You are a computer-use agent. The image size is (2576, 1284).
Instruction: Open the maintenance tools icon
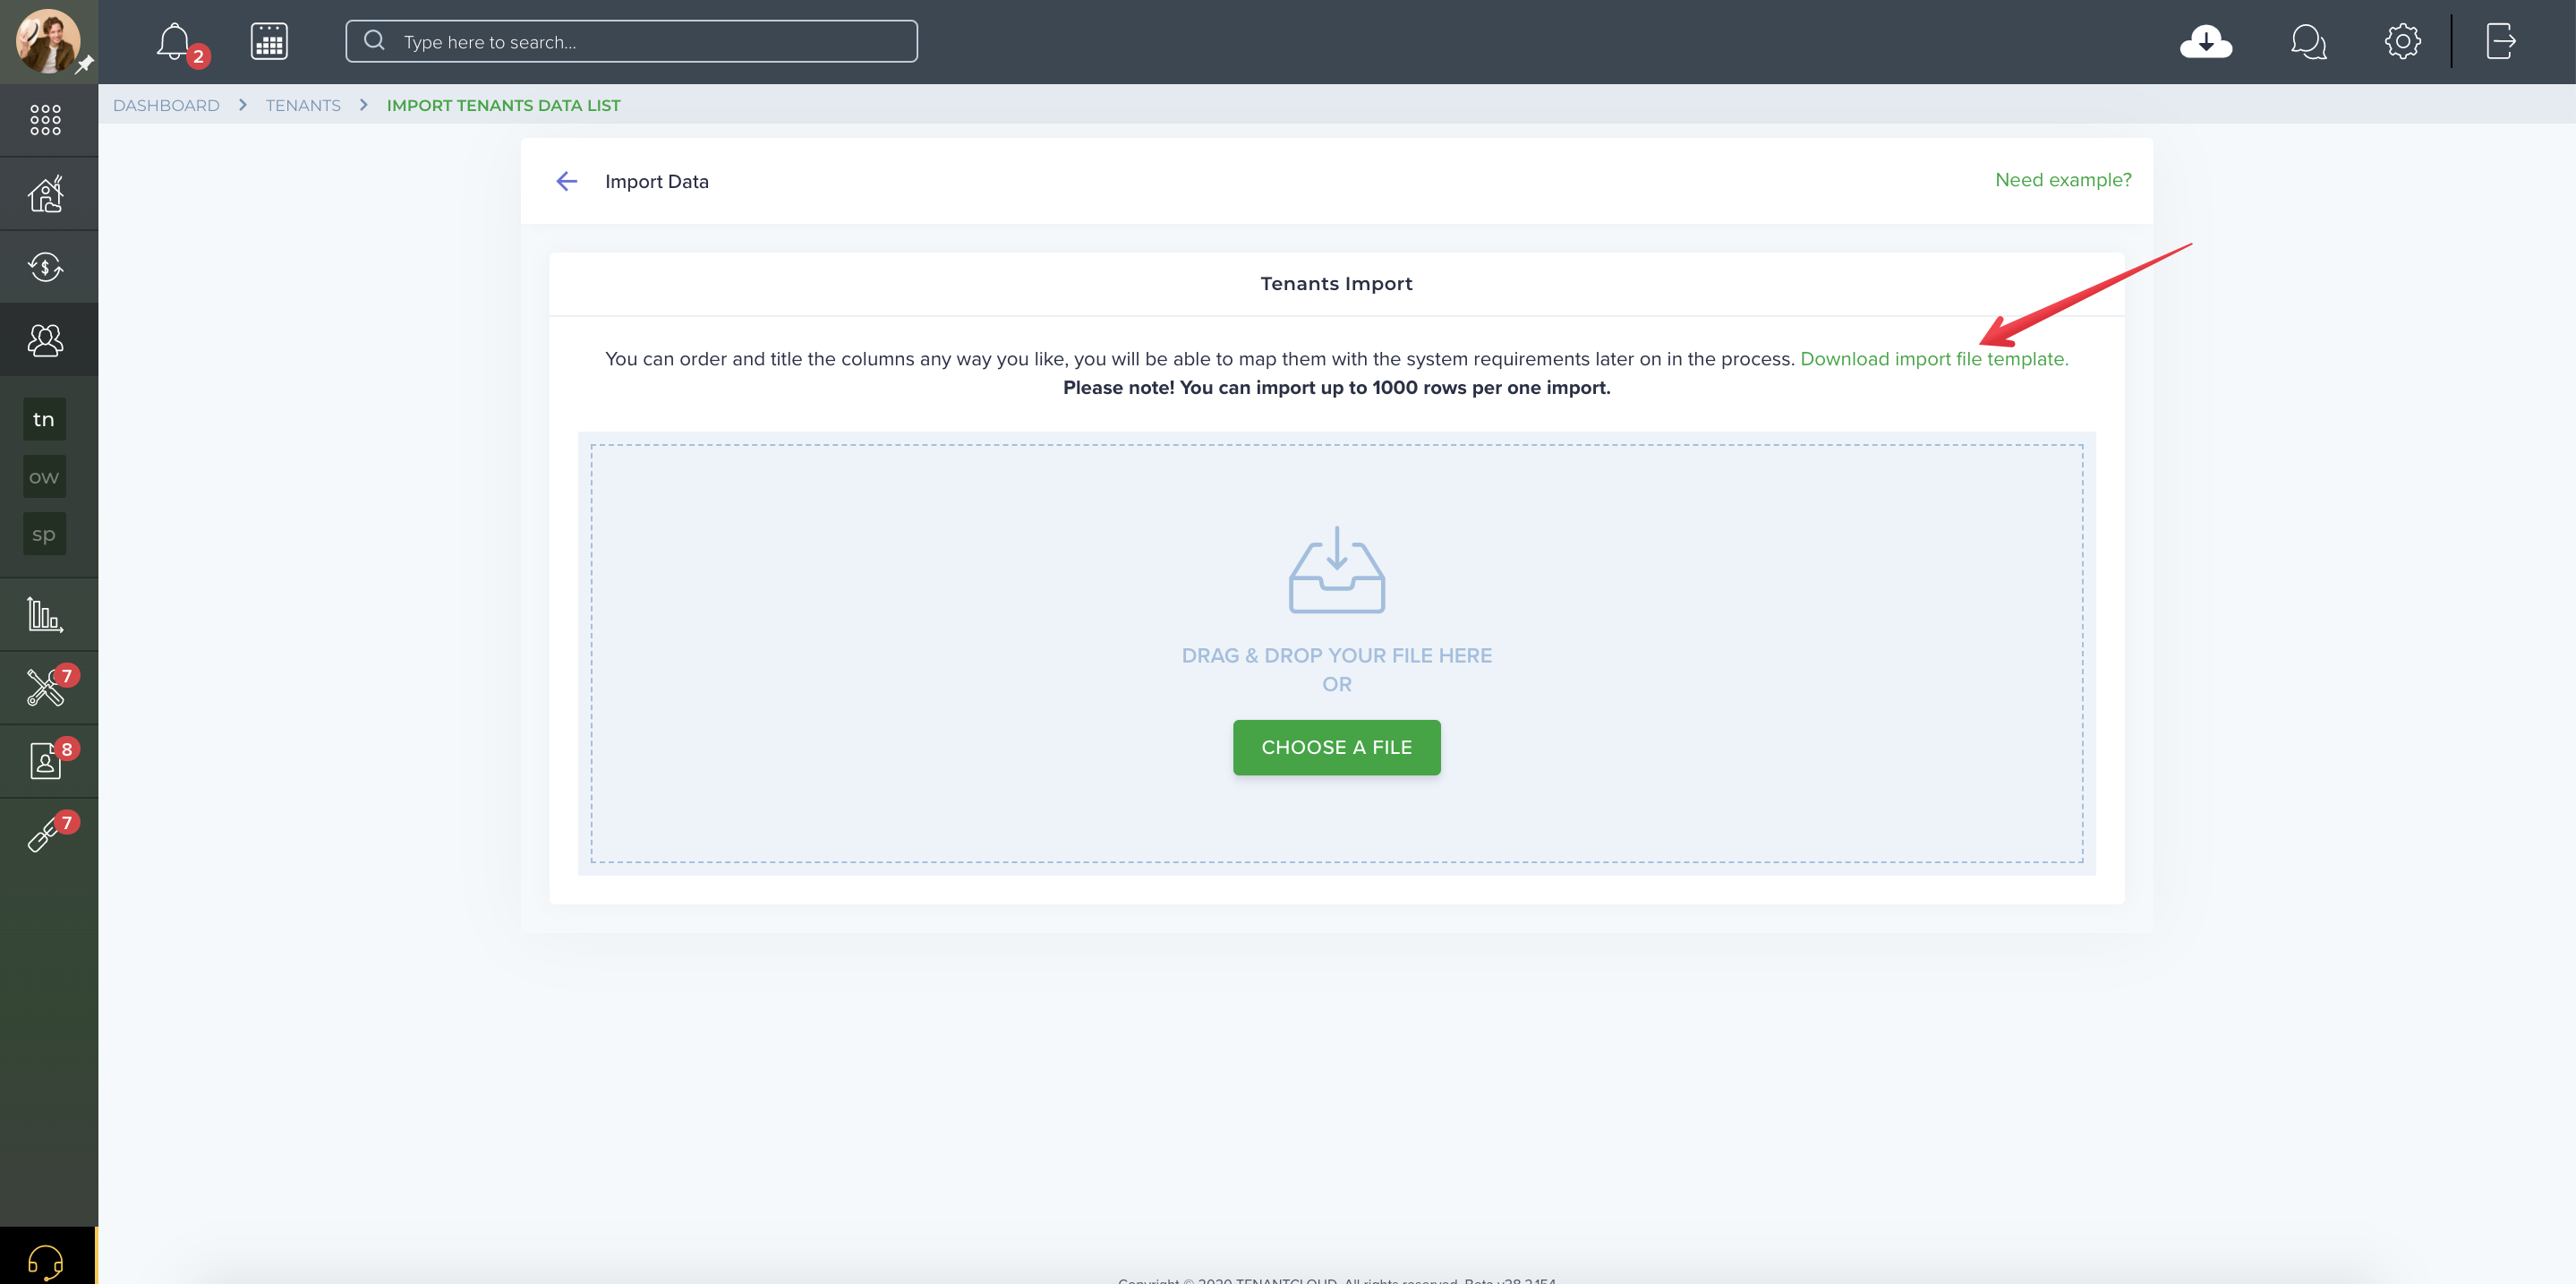(45, 688)
